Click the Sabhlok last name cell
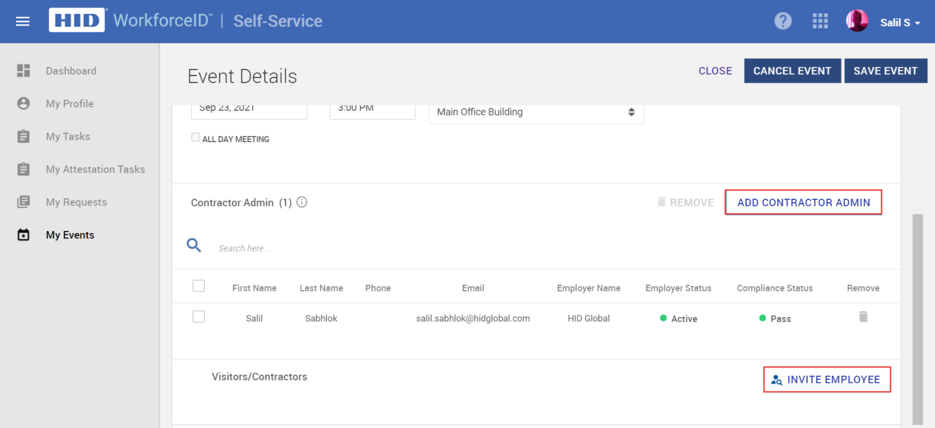 (321, 318)
